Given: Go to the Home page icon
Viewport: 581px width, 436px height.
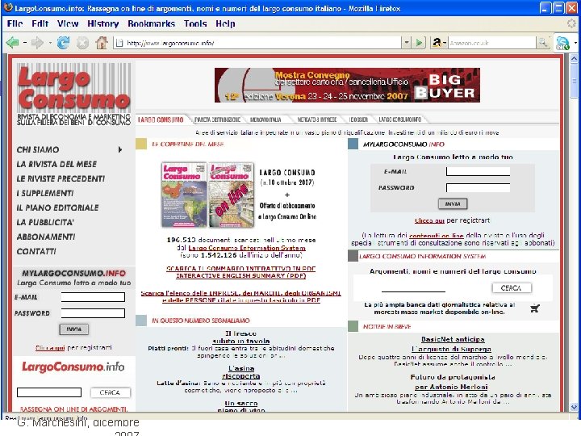Looking at the screenshot, I should 102,43.
